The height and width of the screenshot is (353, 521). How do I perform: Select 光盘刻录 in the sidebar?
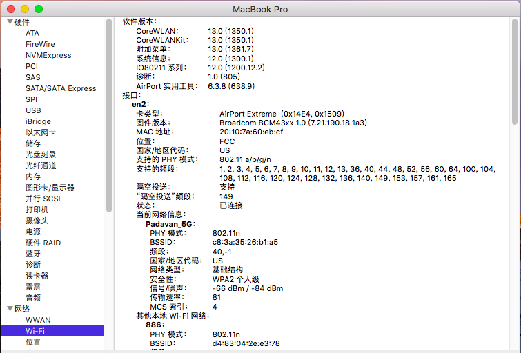41,154
